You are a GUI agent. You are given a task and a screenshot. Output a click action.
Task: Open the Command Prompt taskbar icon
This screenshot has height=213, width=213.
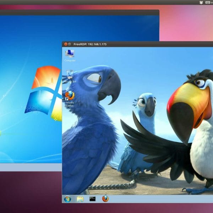click(92, 199)
